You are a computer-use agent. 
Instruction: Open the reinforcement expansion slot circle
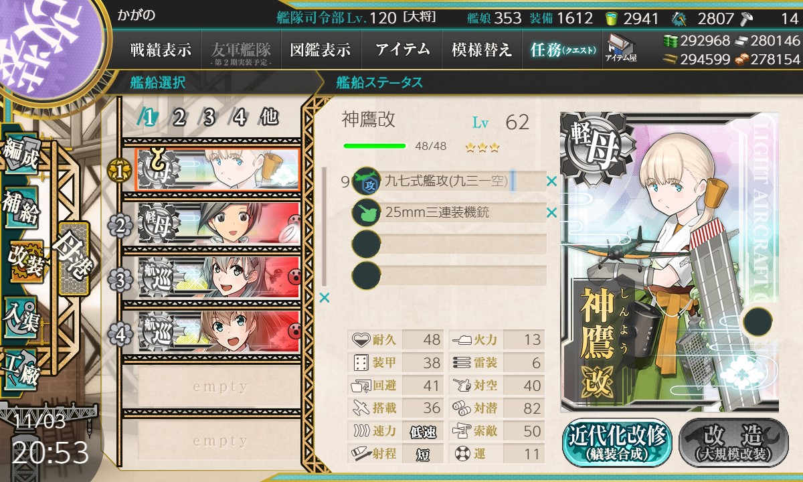point(758,321)
